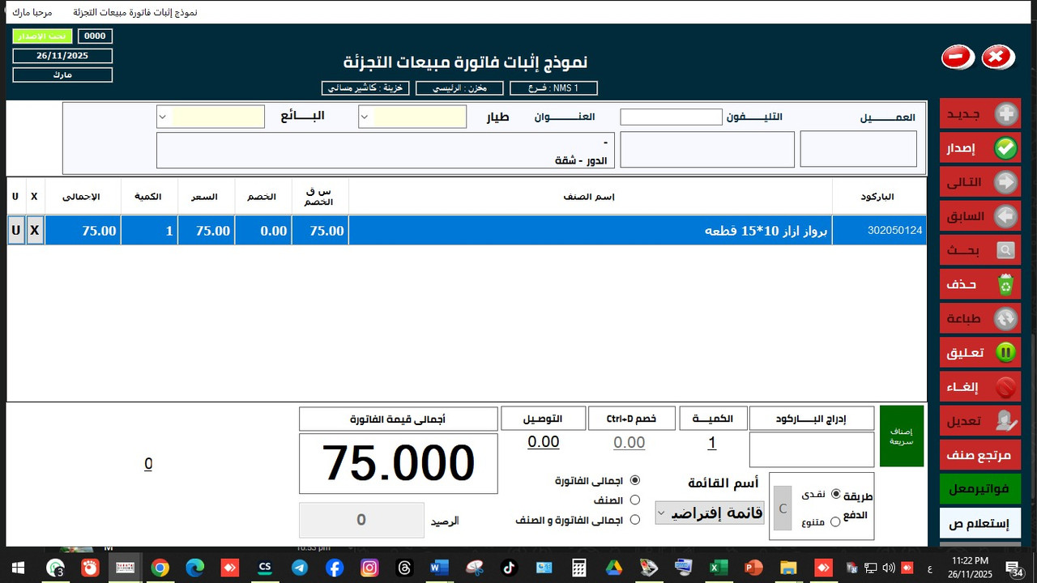Click the underlined 0 on left
The image size is (1037, 583).
pos(148,464)
